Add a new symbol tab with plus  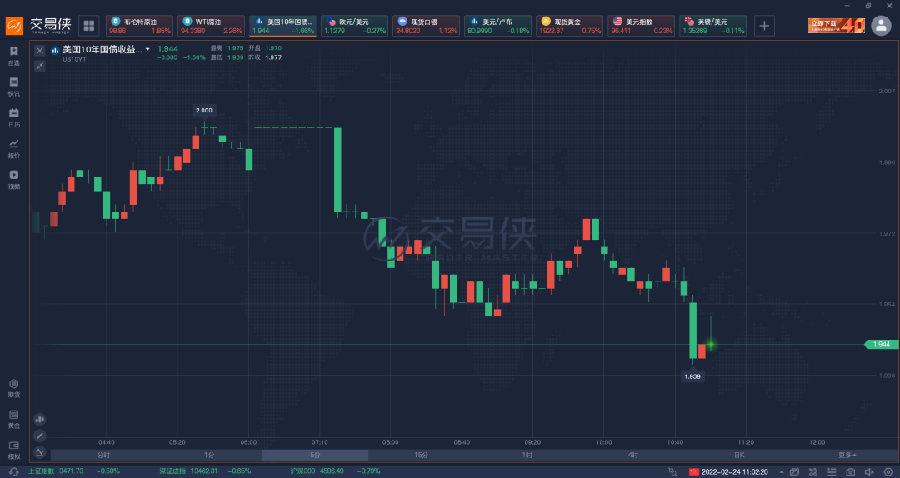point(764,26)
